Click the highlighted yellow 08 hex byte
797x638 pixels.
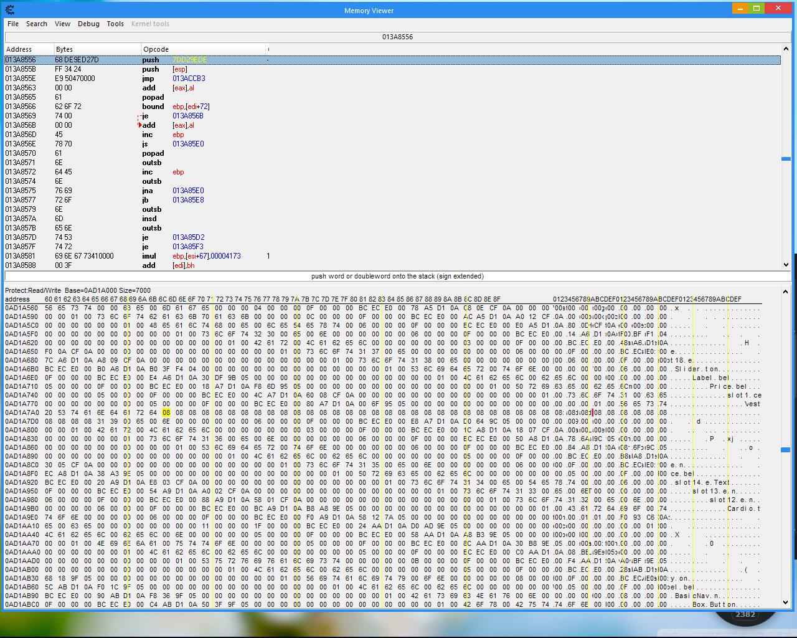click(x=166, y=412)
